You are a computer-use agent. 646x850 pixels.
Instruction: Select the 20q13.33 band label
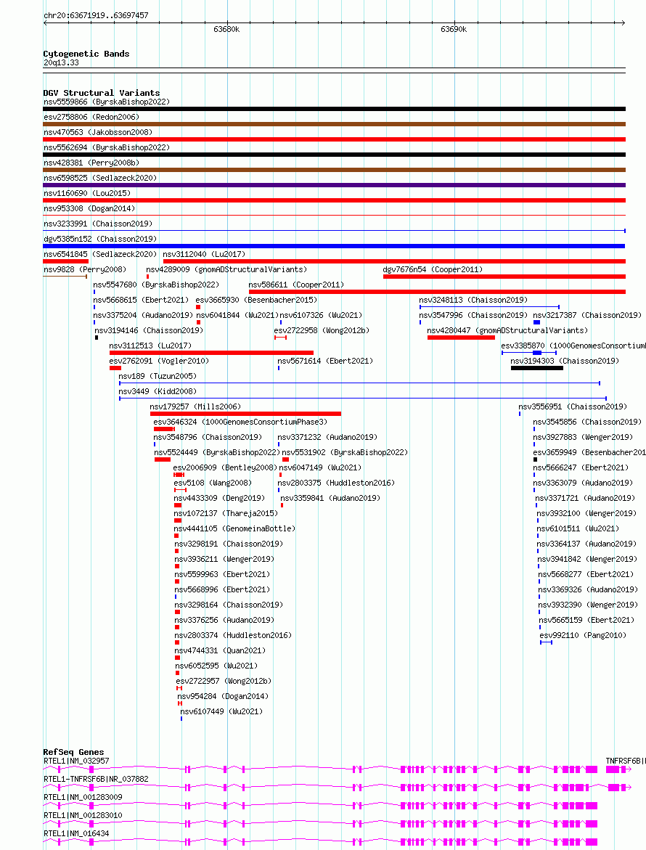pyautogui.click(x=61, y=63)
